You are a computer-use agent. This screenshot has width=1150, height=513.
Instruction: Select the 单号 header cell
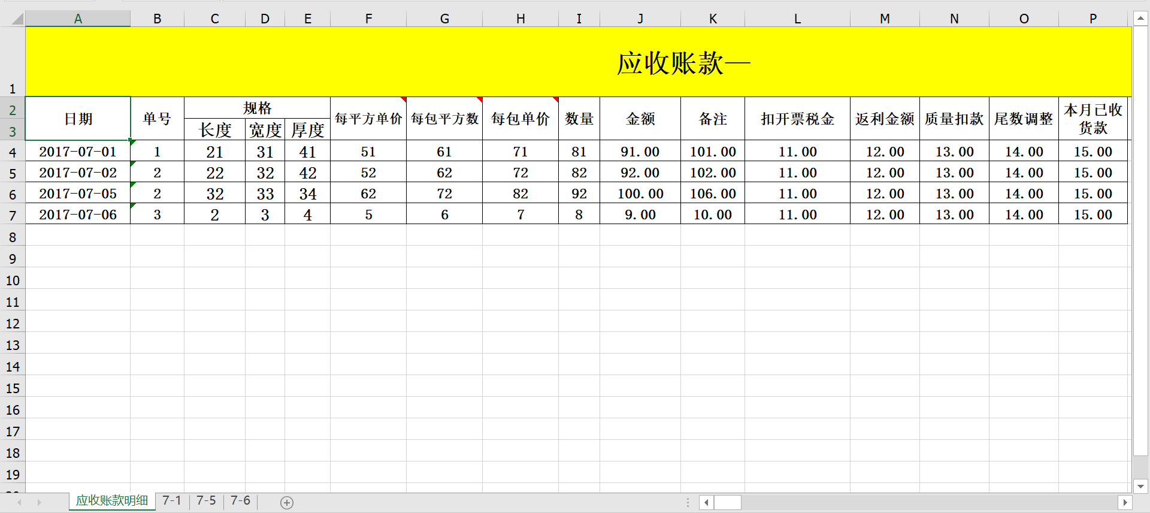[157, 119]
